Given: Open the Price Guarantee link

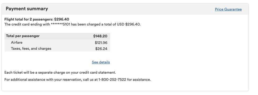Looking at the screenshot, I should 228,9.
